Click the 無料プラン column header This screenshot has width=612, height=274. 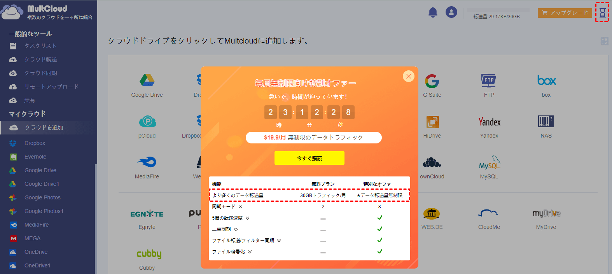pyautogui.click(x=323, y=184)
